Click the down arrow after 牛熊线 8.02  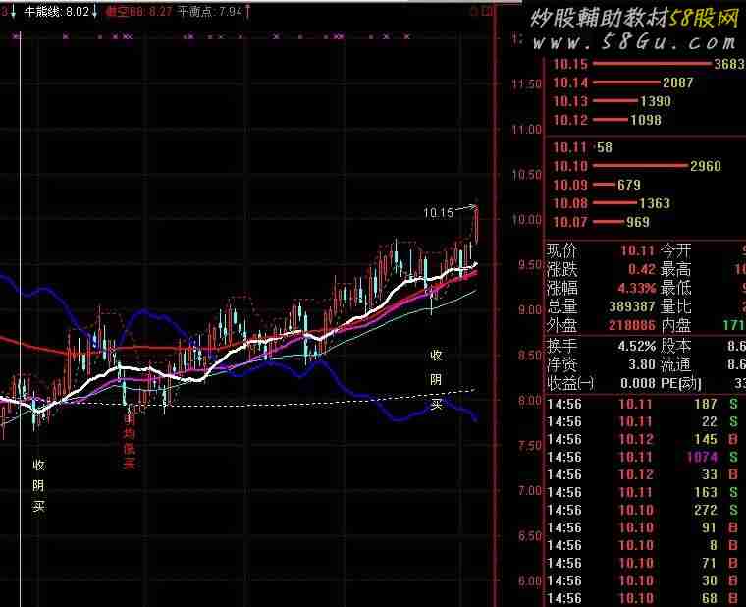(95, 12)
